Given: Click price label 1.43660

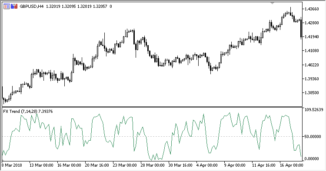Looking at the screenshot, I should tap(312, 9).
